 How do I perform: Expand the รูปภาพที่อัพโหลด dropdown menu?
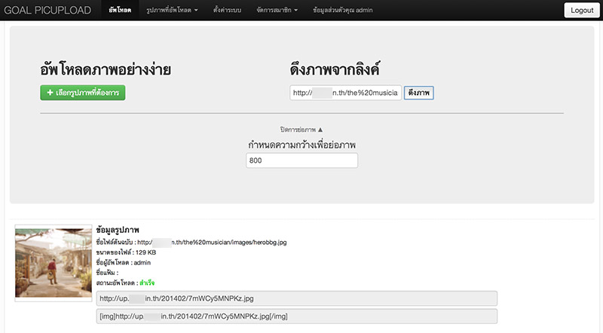click(x=172, y=11)
